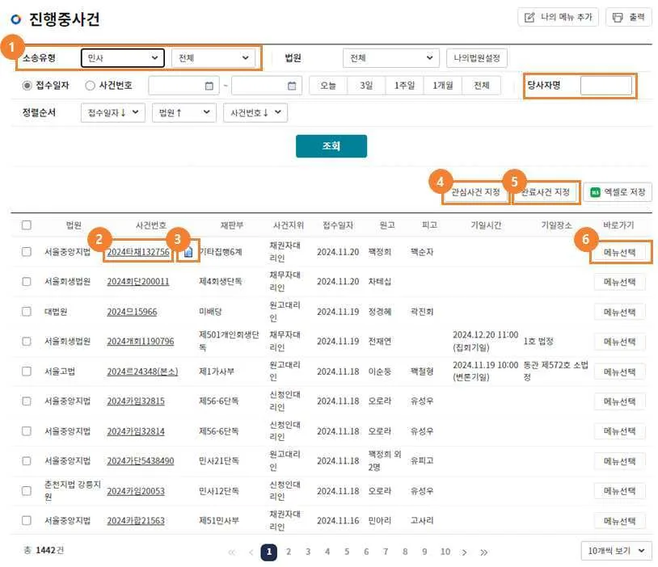Open the start date calendar picker

click(x=209, y=86)
